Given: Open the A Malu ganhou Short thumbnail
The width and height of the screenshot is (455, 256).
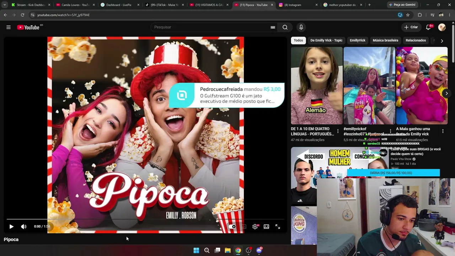Looking at the screenshot, I should (422, 86).
